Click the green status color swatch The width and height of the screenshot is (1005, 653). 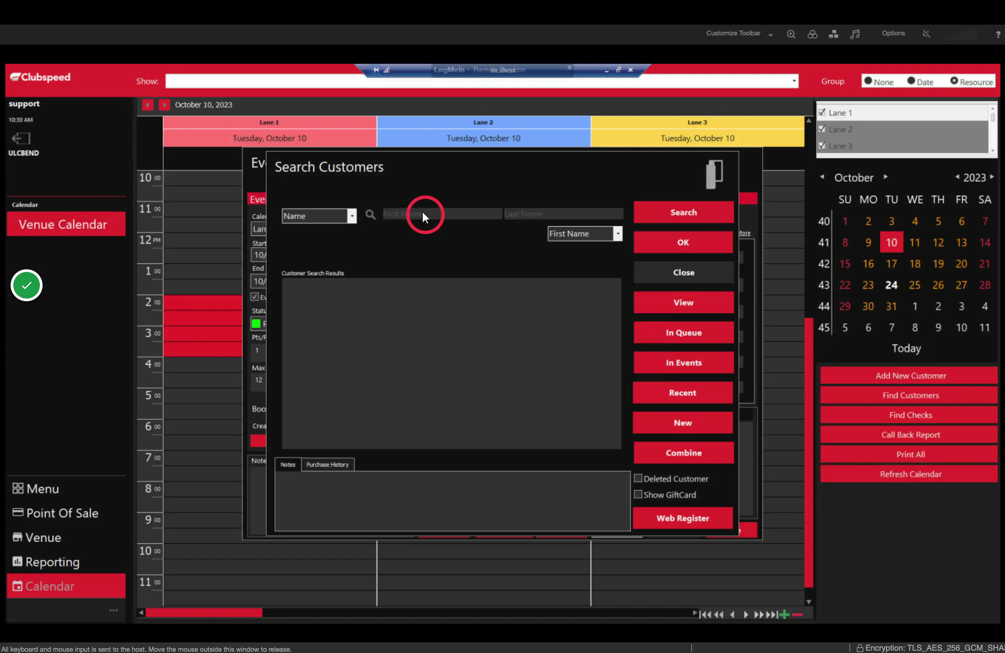(256, 324)
